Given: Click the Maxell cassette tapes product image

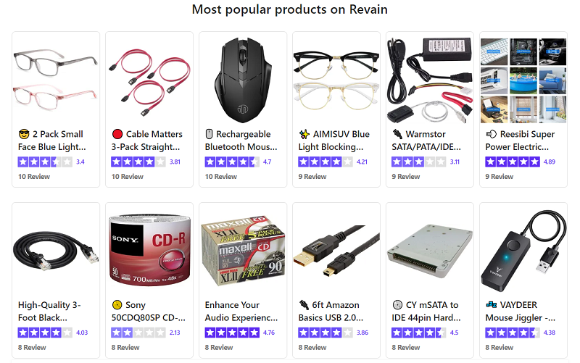Looking at the screenshot, I should pyautogui.click(x=243, y=251).
